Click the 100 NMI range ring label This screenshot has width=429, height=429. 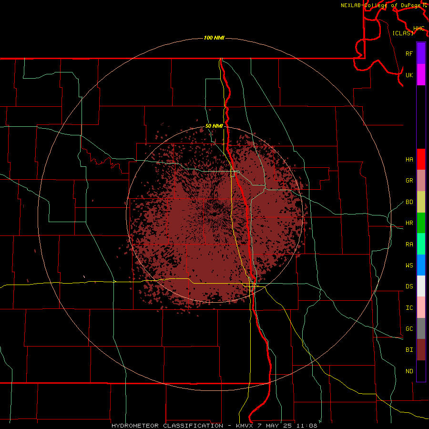coord(214,38)
